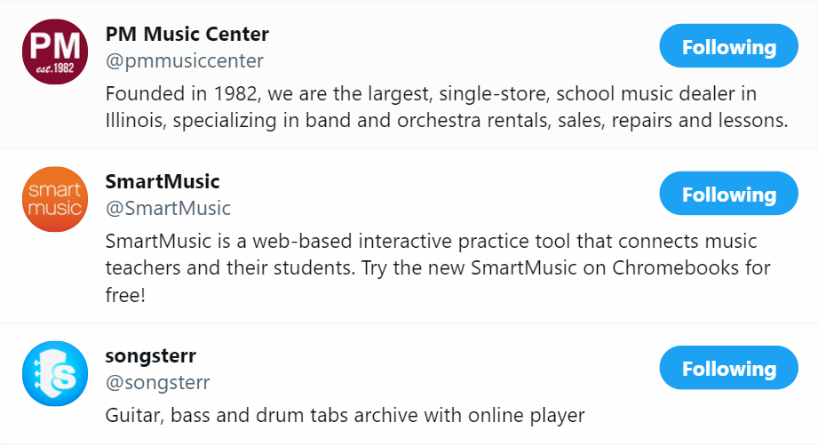Screen dimensions: 818x446
Task: Open the SmartMusic orange logo avatar
Action: point(55,199)
